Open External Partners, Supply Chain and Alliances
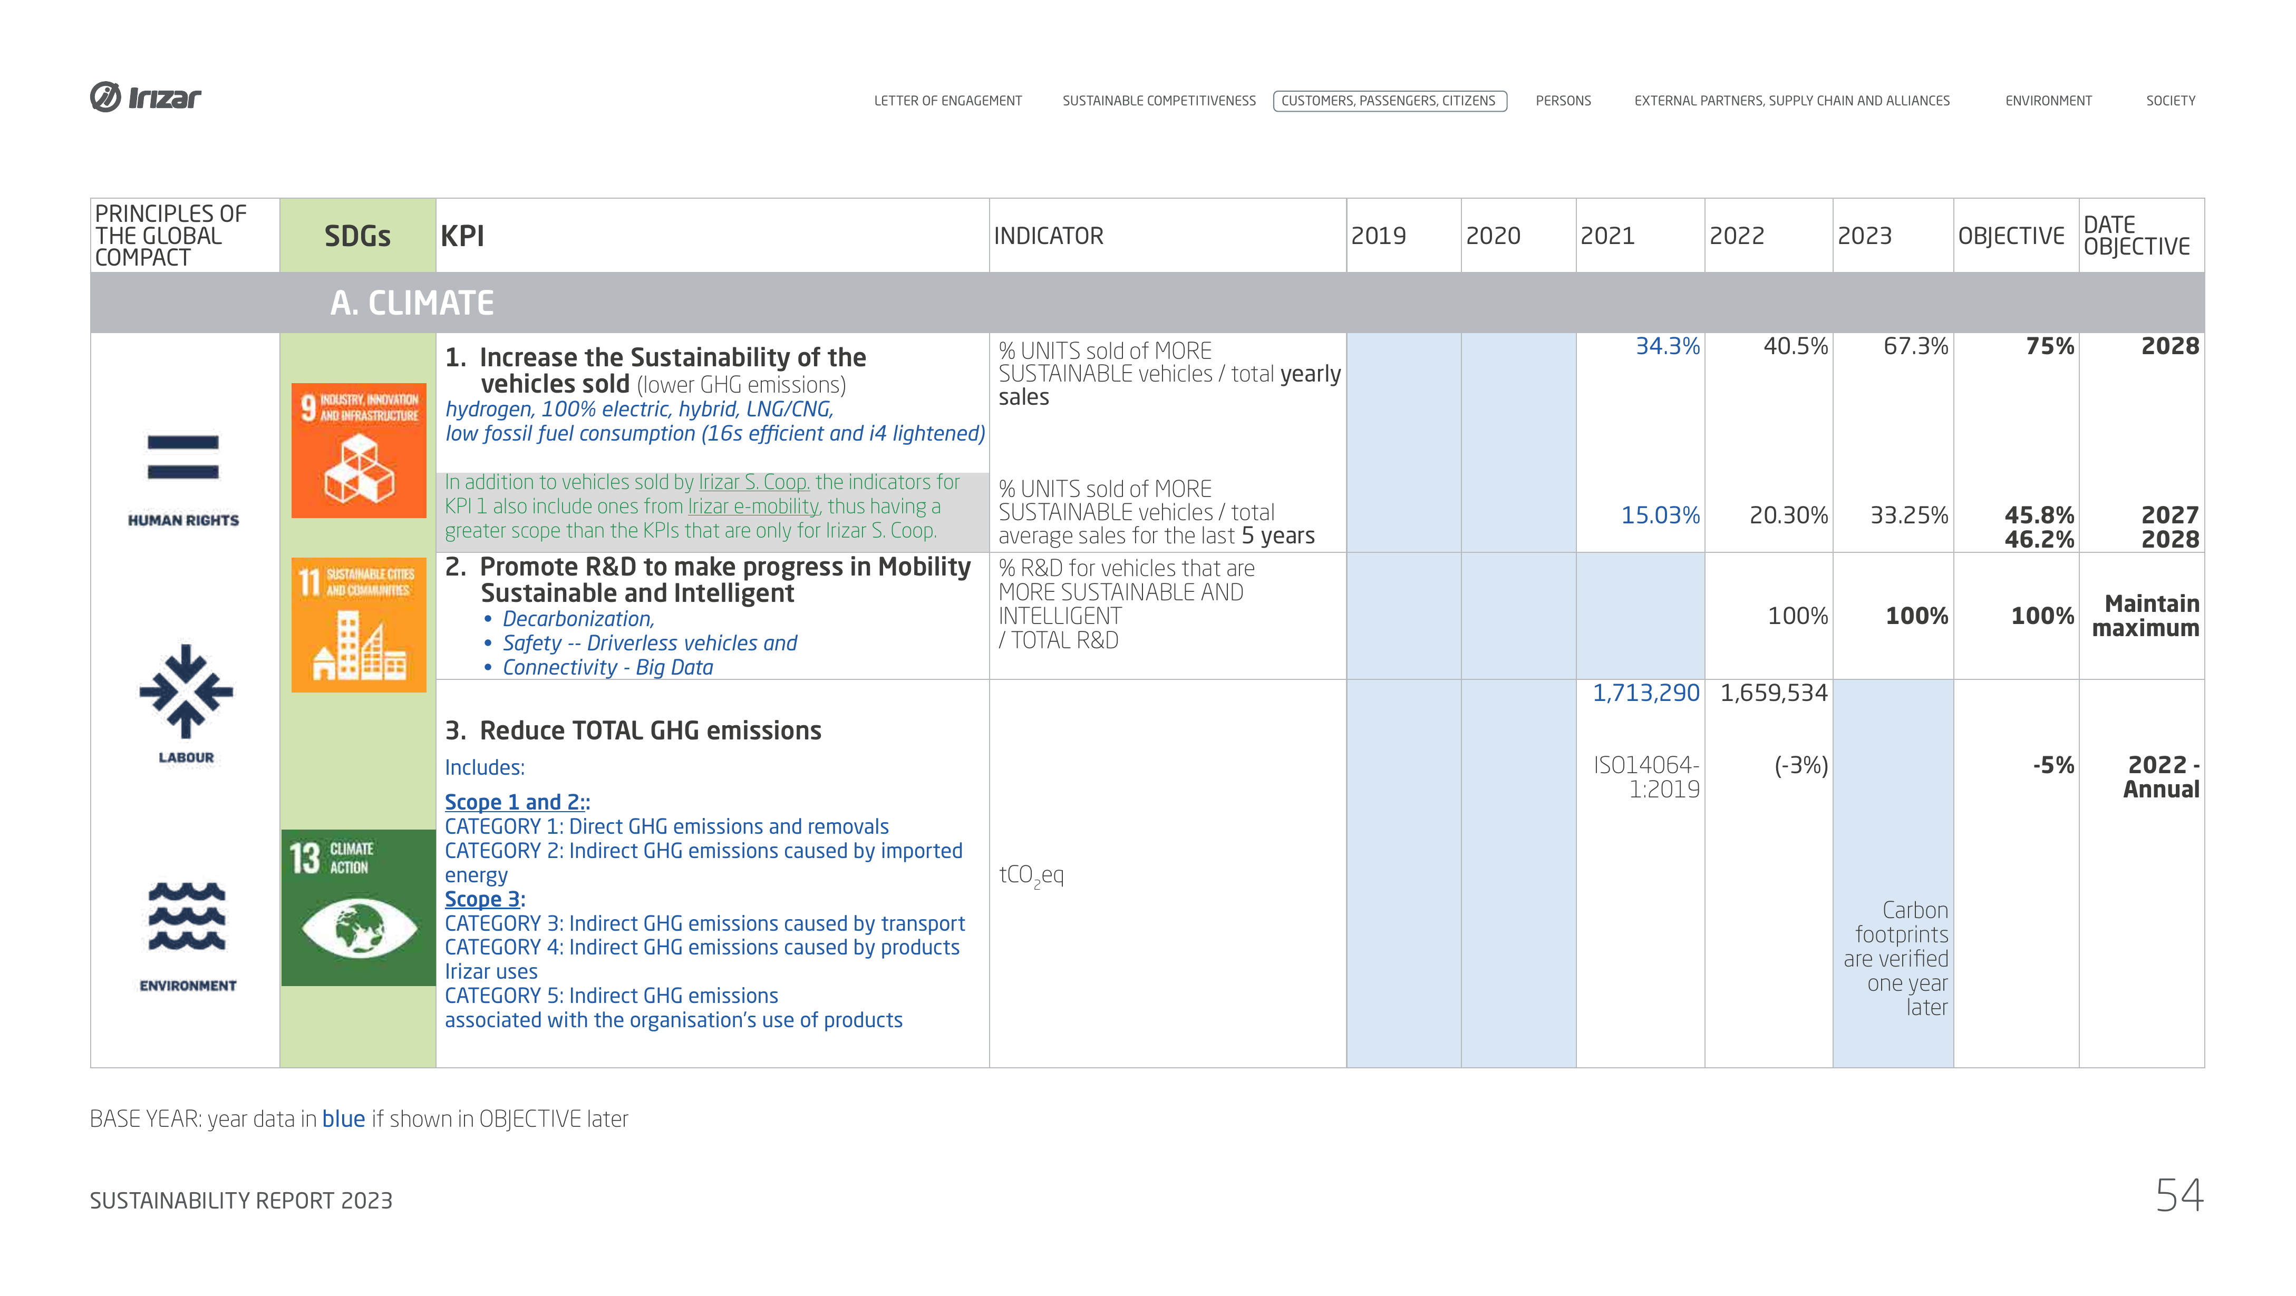Image resolution: width=2296 pixels, height=1296 pixels. [1791, 101]
